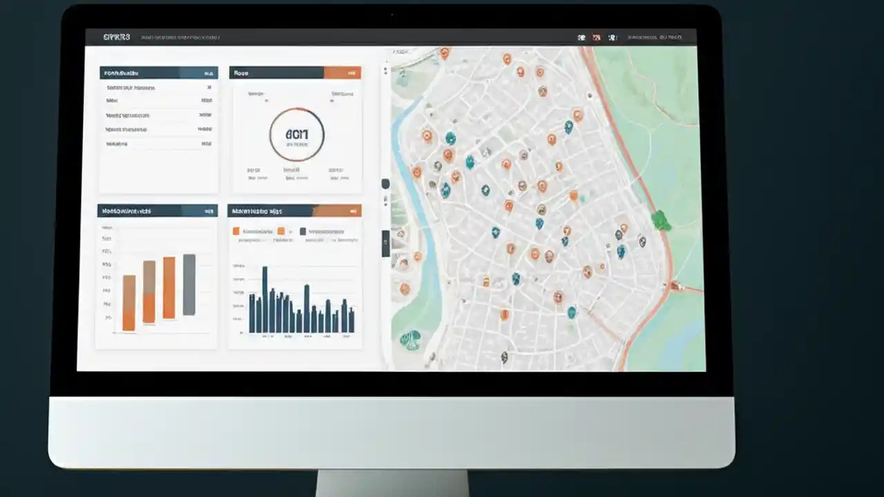Select the orange flag icon in header
The width and height of the screenshot is (884, 497).
tap(597, 37)
